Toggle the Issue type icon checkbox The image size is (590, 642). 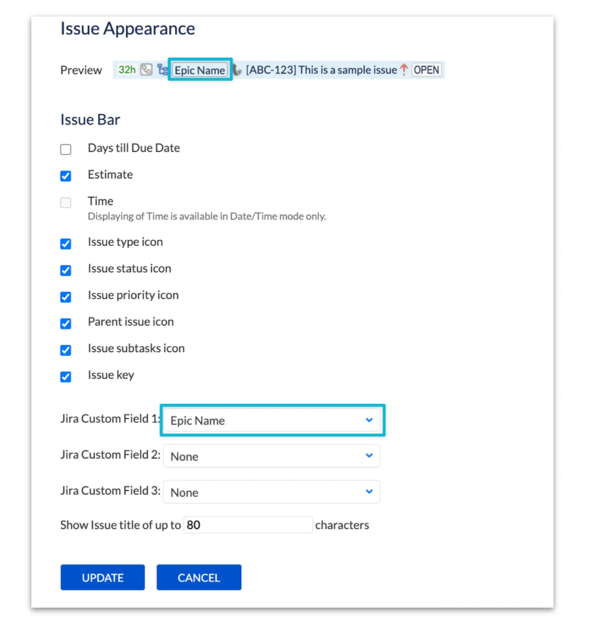pyautogui.click(x=66, y=244)
